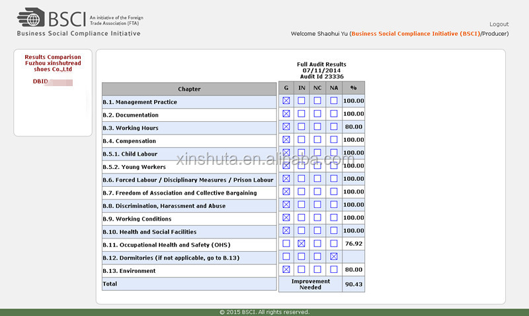Click the Welcome Shaohui Yu text
Screen dimensions: 529x316
319,34
